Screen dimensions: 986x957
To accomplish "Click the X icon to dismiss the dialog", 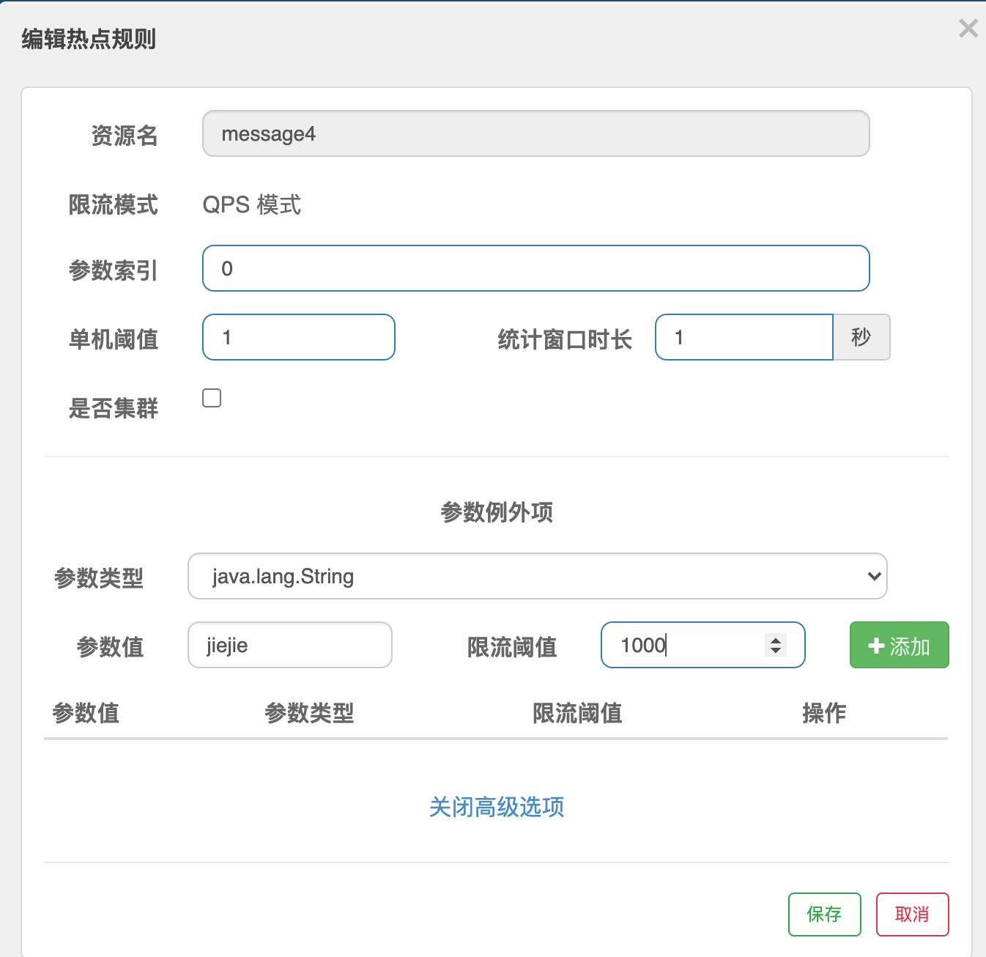I will click(968, 28).
